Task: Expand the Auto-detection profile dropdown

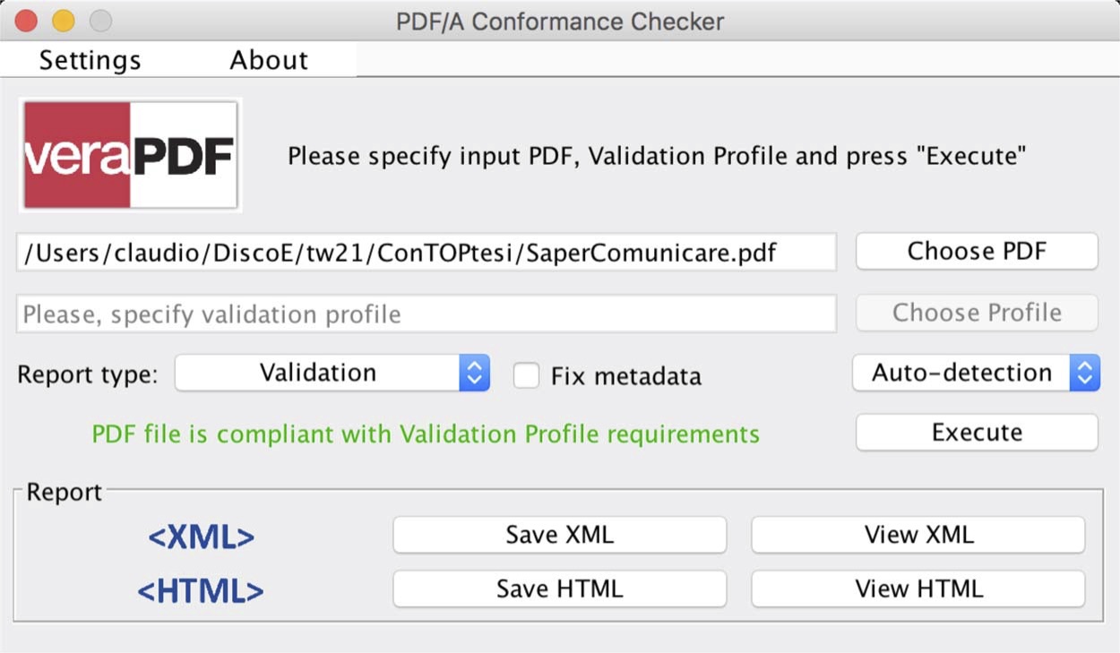Action: pos(975,374)
